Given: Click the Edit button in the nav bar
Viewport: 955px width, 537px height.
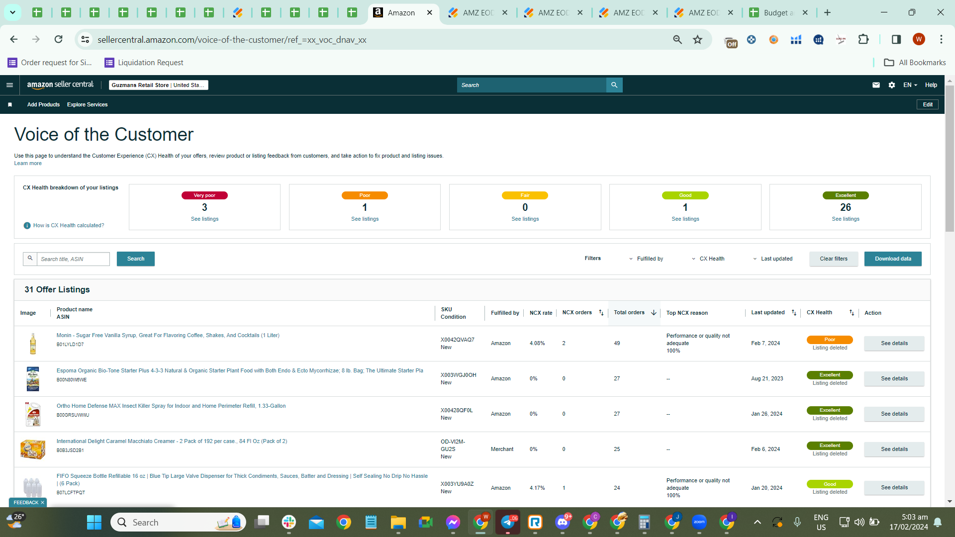Looking at the screenshot, I should 928,104.
